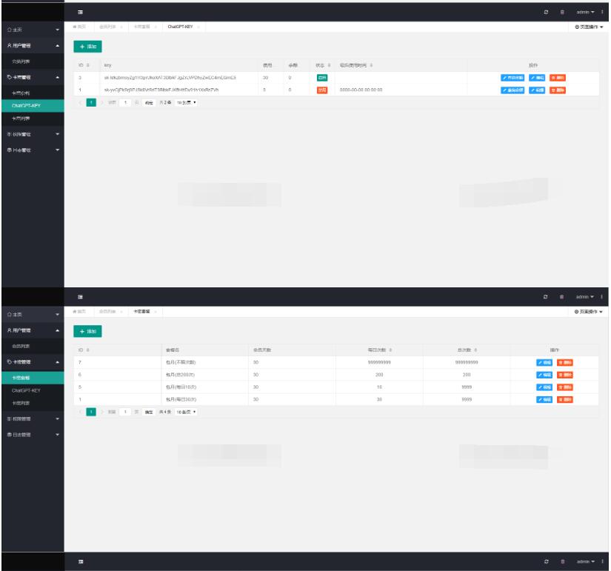This screenshot has width=611, height=571.
Task: Click 添加 button above the key table
Action: [x=87, y=47]
